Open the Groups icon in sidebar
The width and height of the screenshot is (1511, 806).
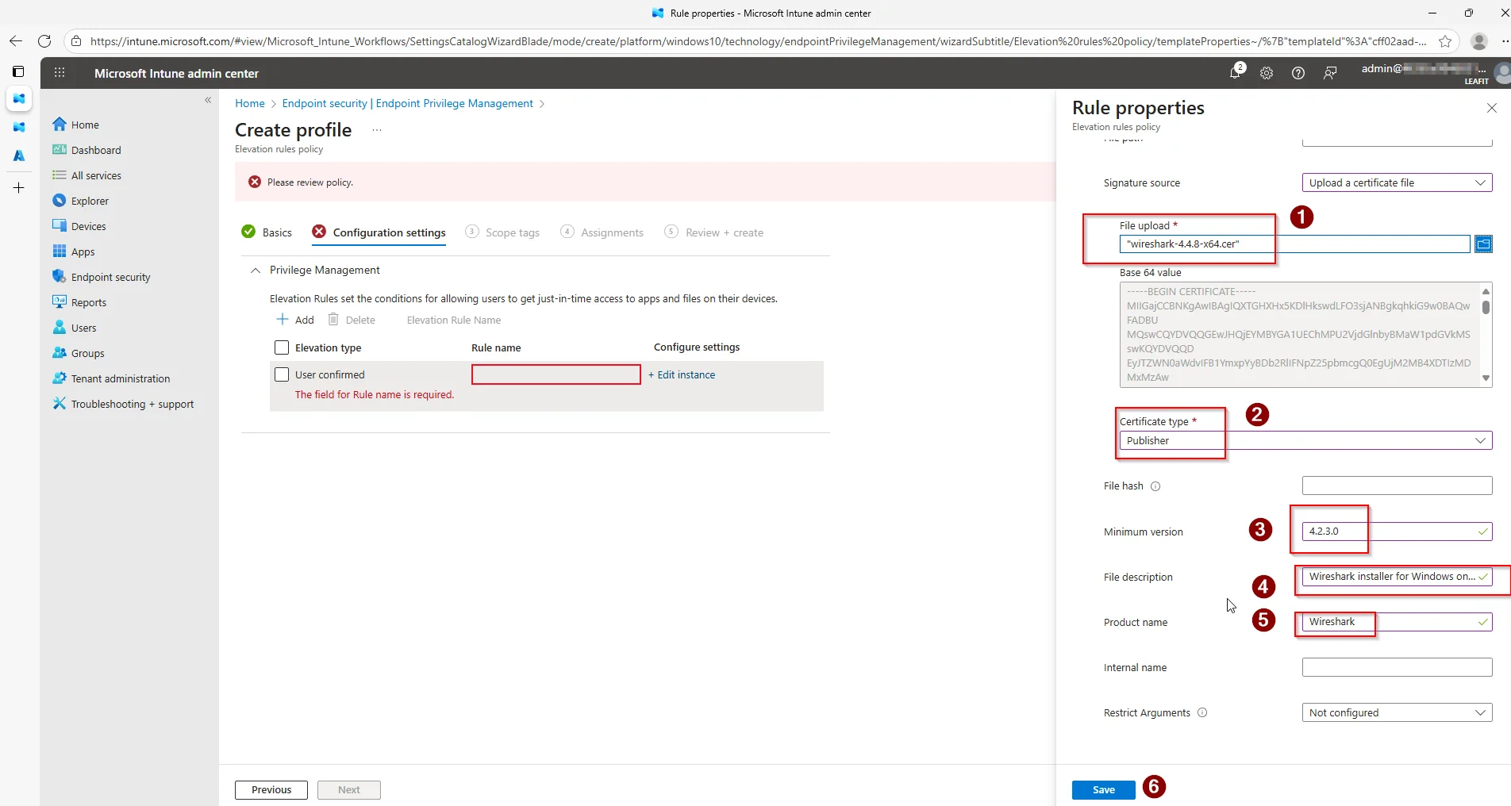click(60, 353)
